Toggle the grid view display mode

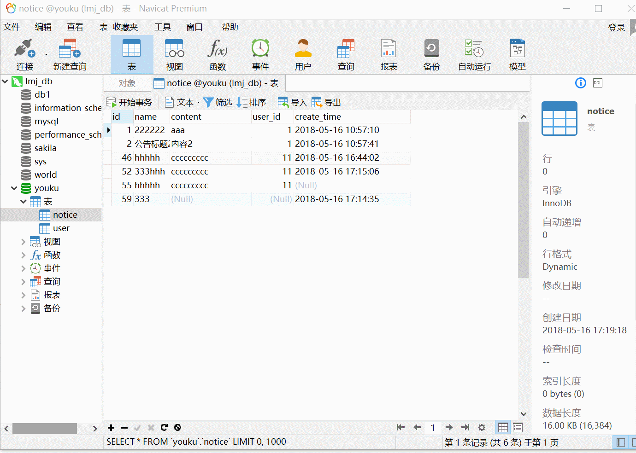pos(503,427)
